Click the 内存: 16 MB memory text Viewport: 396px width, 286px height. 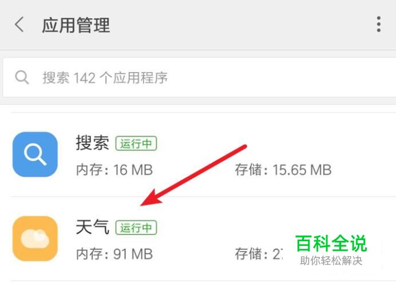tap(114, 170)
